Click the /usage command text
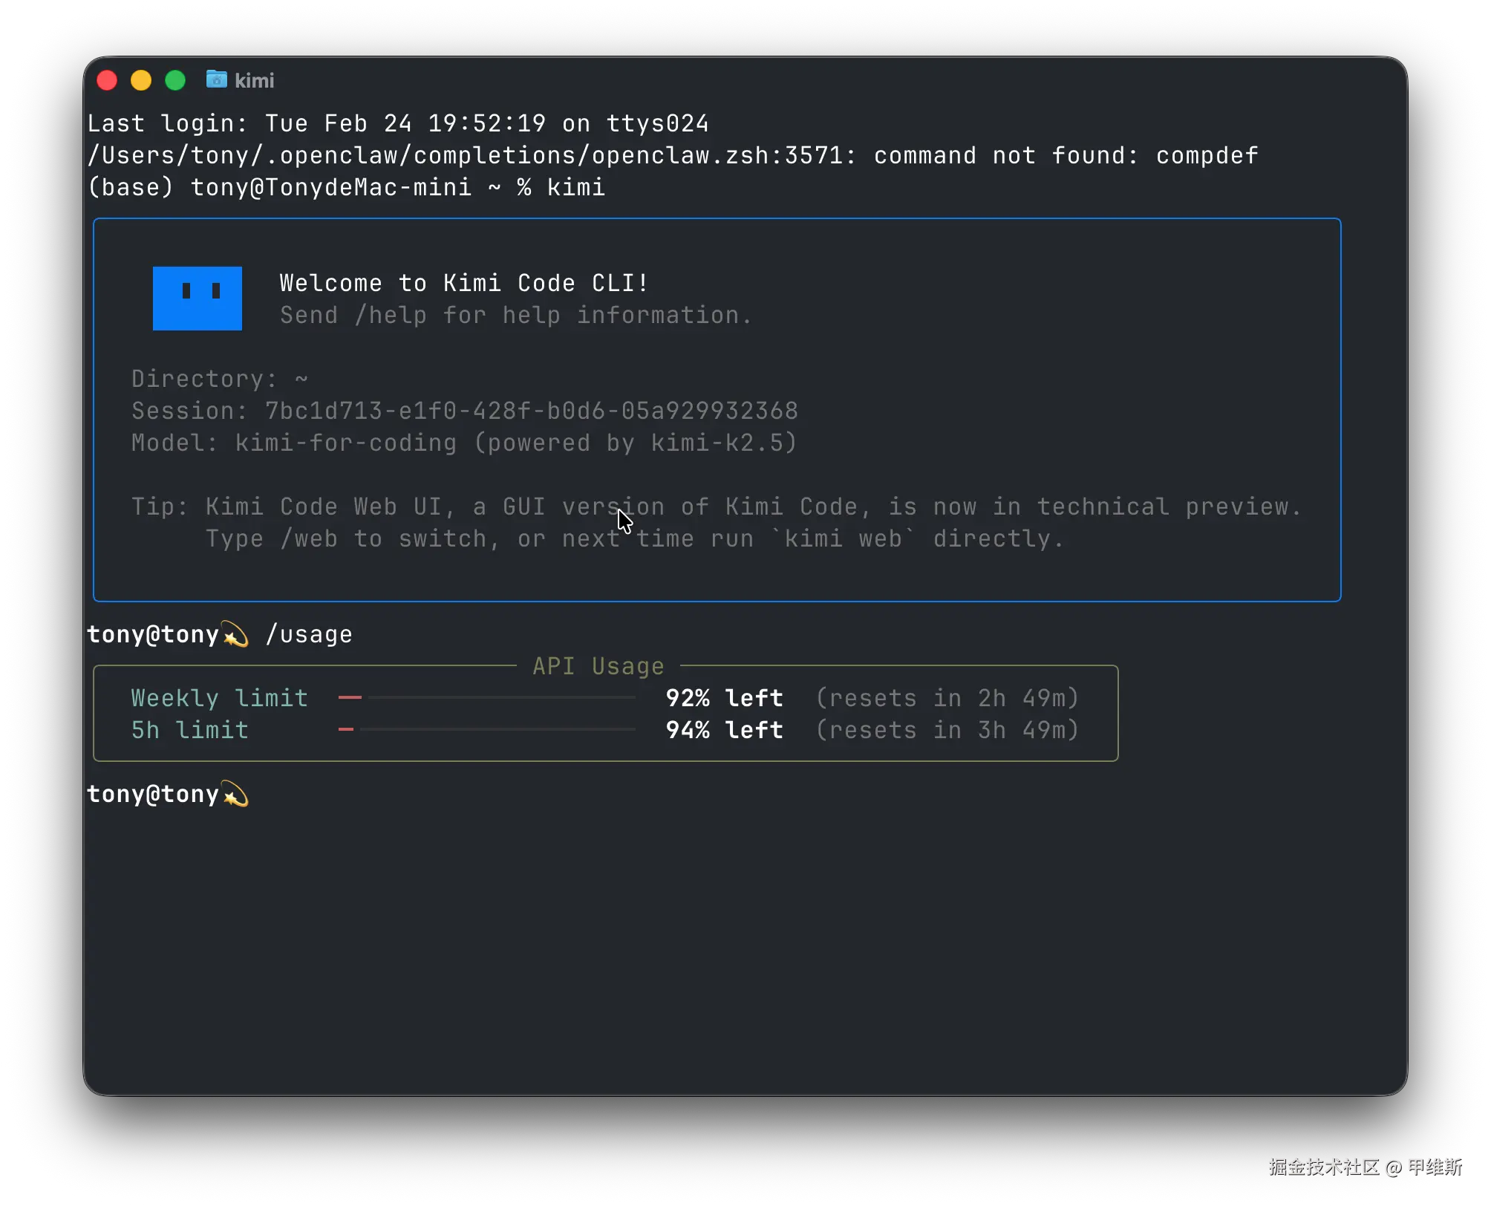 309,635
